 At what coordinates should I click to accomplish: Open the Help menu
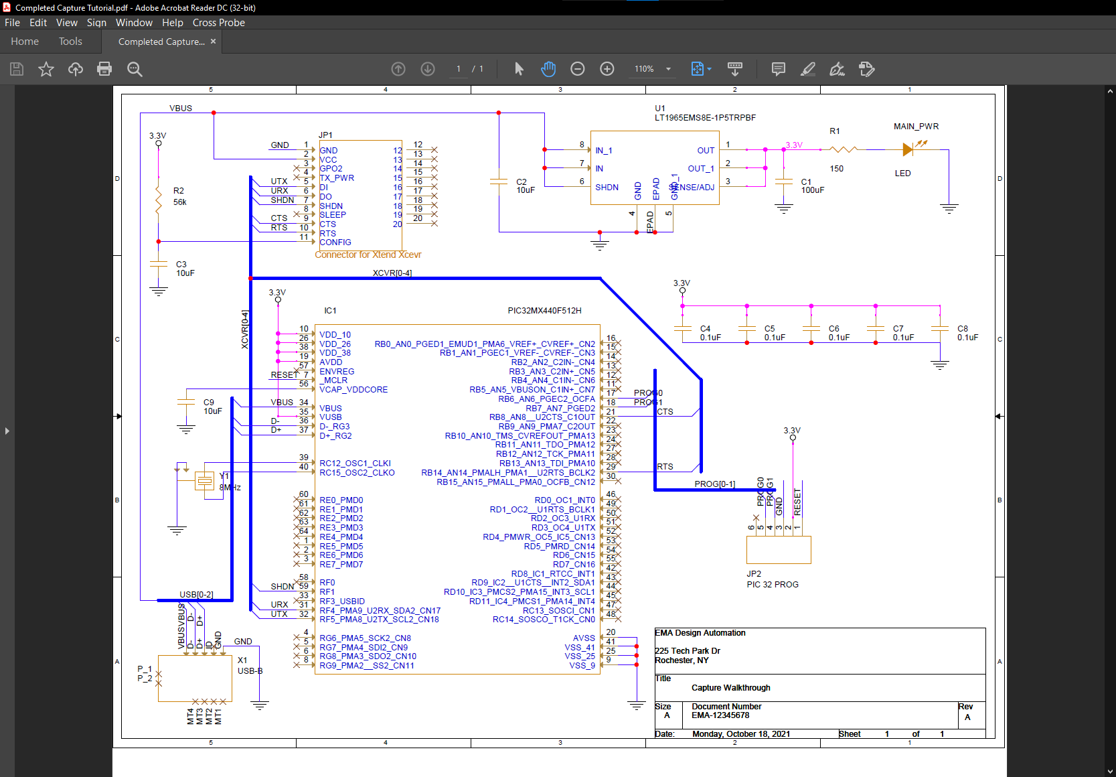173,22
